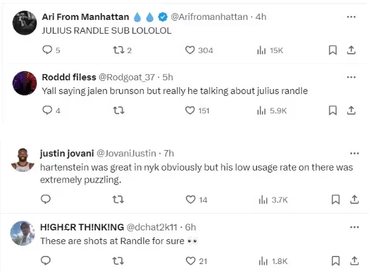Viewport: 376px width, 279px height.
Task: Like Roddd filess's tweet with 151 likes
Action: coord(190,110)
